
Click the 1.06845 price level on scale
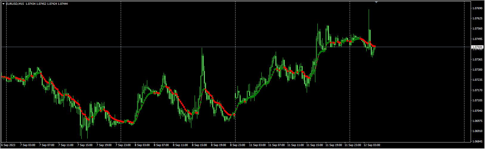tap(478, 141)
